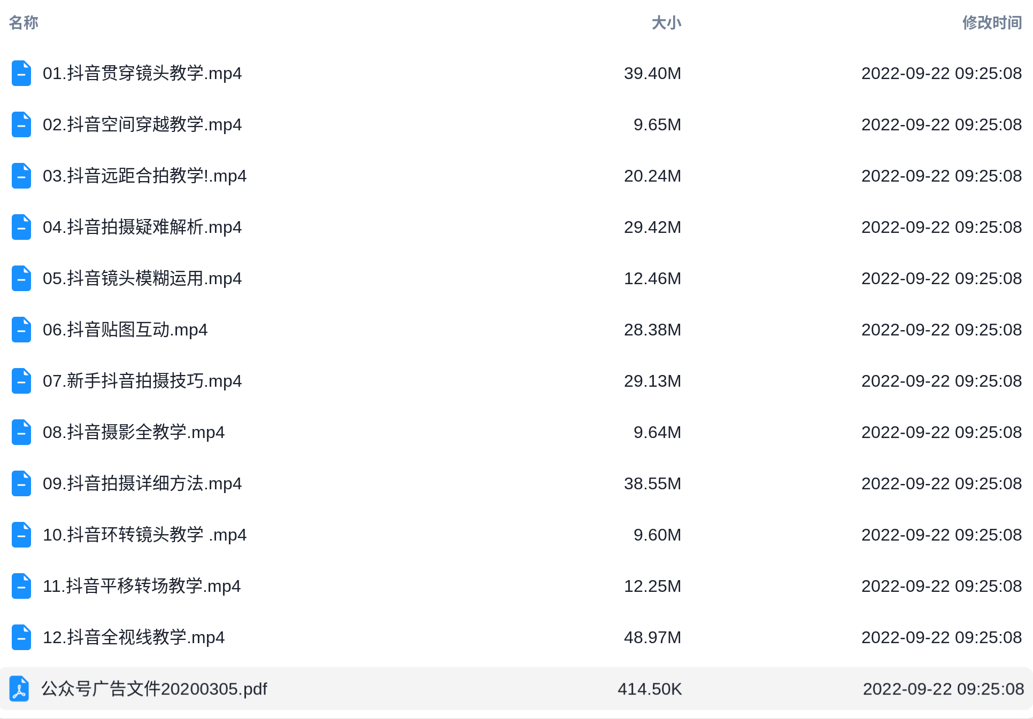1033x719 pixels.
Task: Click file icon beside 06.抖音贴图互动.mp4
Action: point(21,330)
